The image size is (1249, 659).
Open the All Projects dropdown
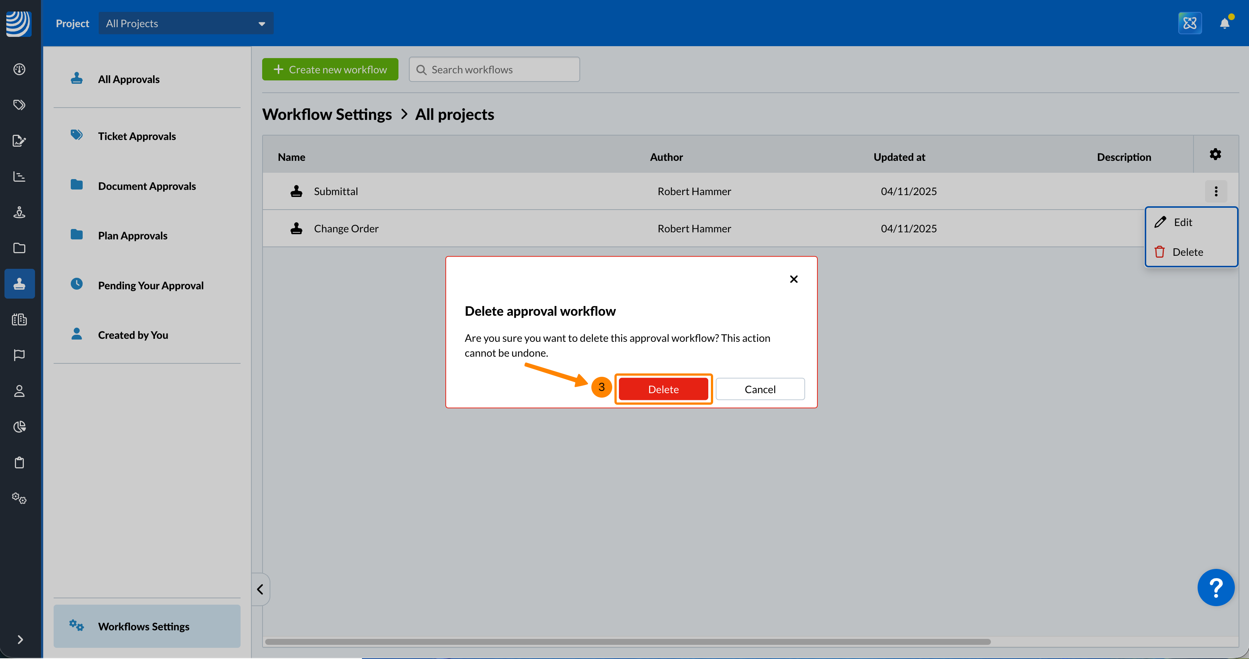(x=186, y=23)
